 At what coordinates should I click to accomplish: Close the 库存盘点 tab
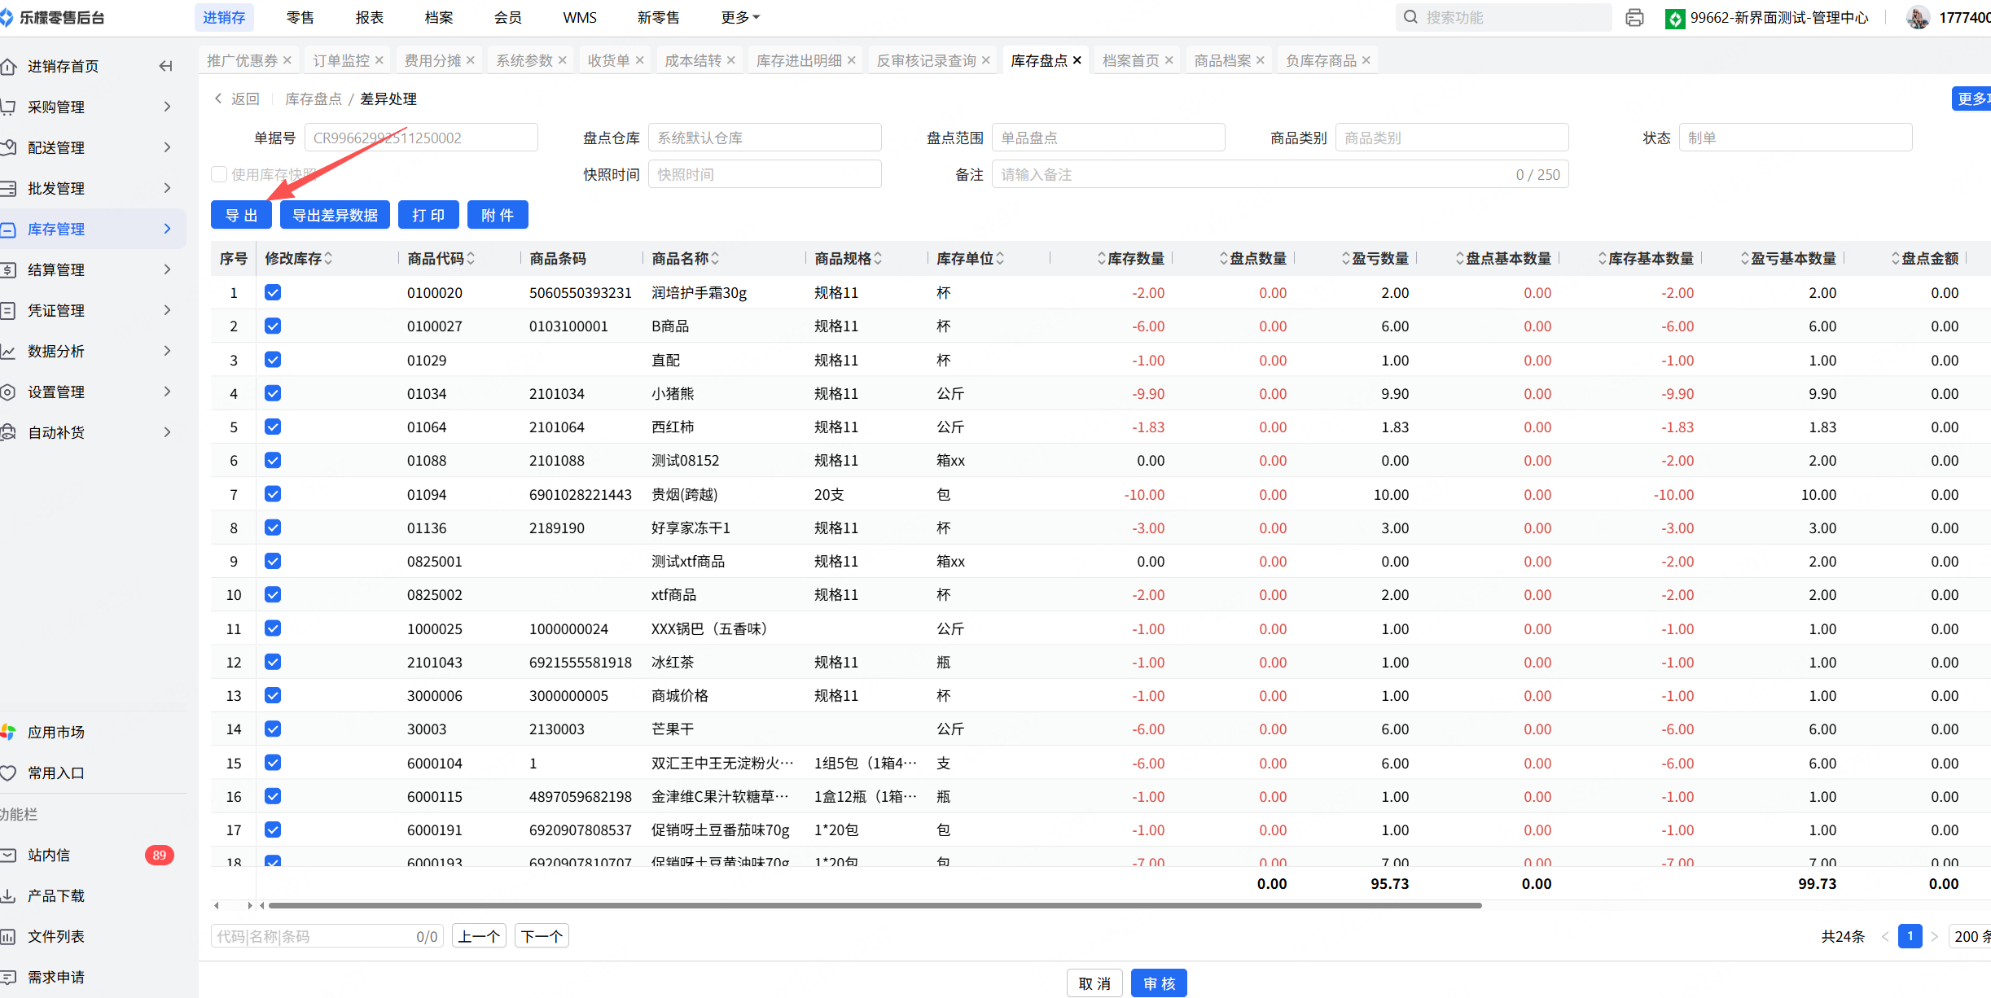(1077, 60)
